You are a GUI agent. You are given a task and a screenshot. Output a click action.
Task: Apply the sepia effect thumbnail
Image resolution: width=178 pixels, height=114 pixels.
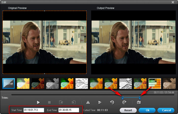[169, 84]
